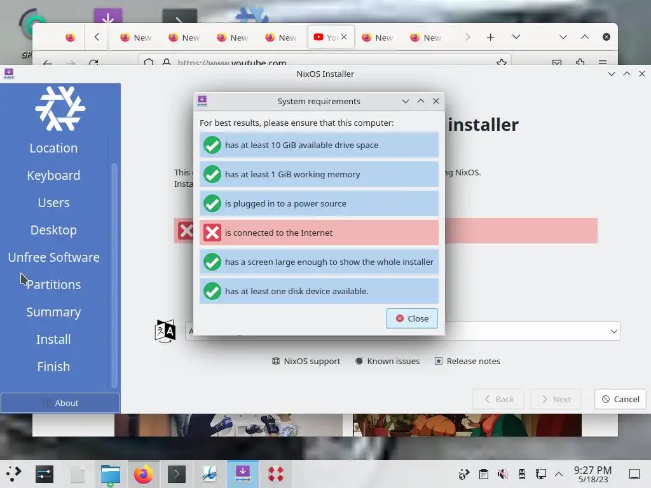Click the Back button in the installer
The image size is (651, 488).
point(498,399)
